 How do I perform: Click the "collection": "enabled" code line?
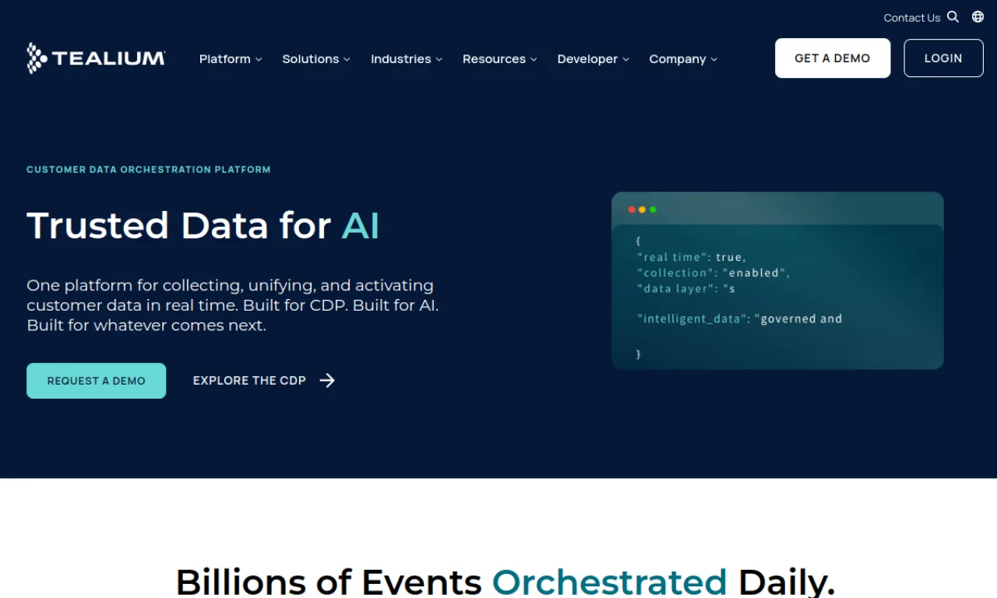[x=713, y=273]
